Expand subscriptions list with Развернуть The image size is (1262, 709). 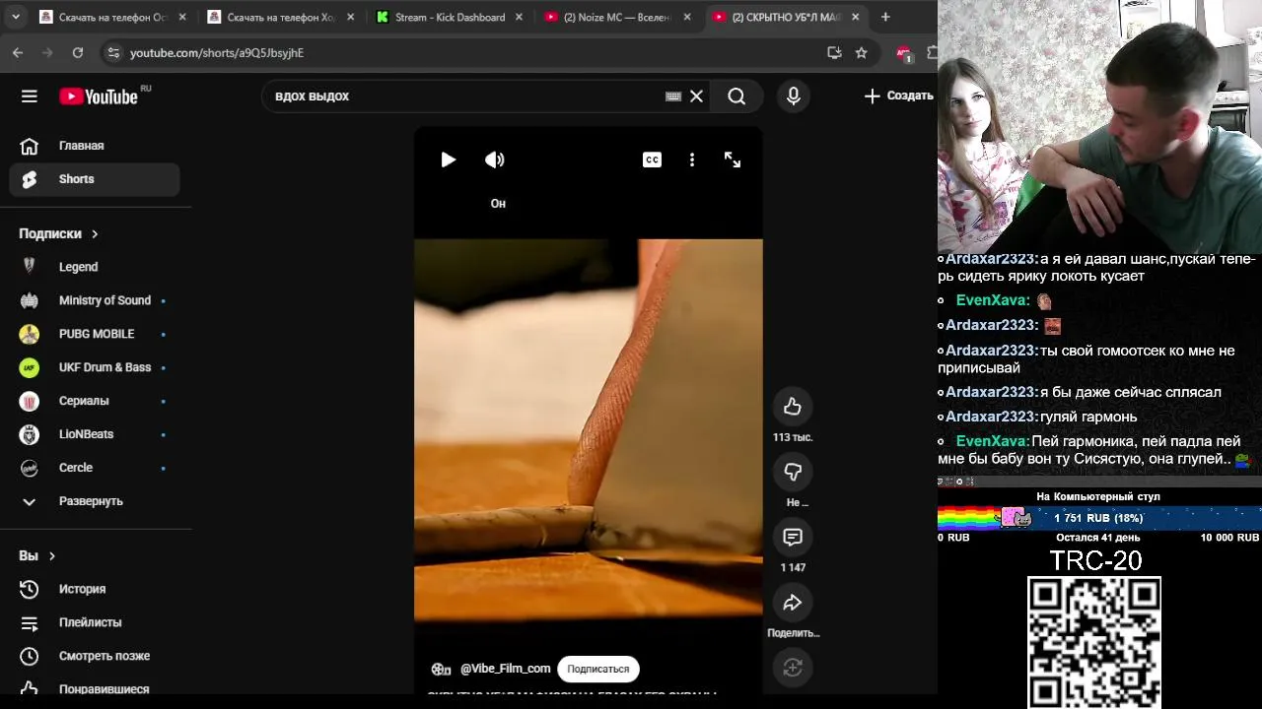coord(95,501)
